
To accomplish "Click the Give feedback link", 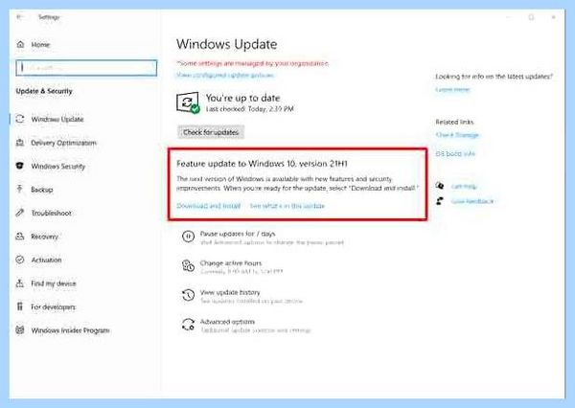I will [472, 201].
